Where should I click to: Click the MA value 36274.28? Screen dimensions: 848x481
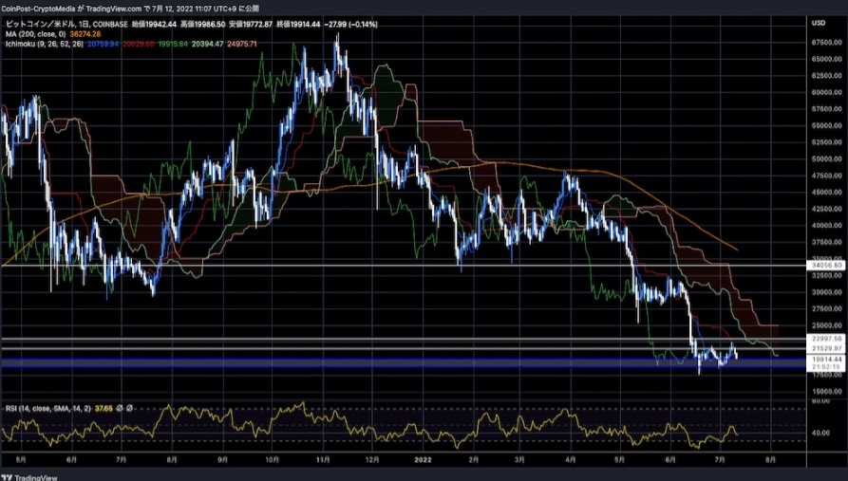pos(85,33)
